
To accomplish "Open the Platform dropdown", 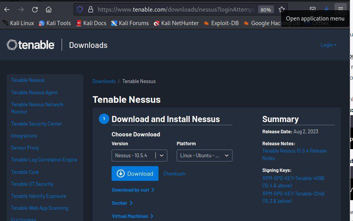I will [204, 155].
